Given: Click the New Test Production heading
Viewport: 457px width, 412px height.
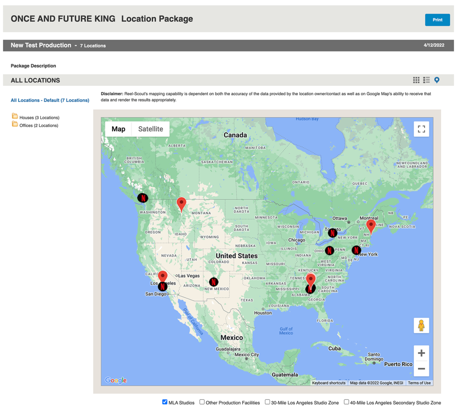Looking at the screenshot, I should click(x=41, y=45).
